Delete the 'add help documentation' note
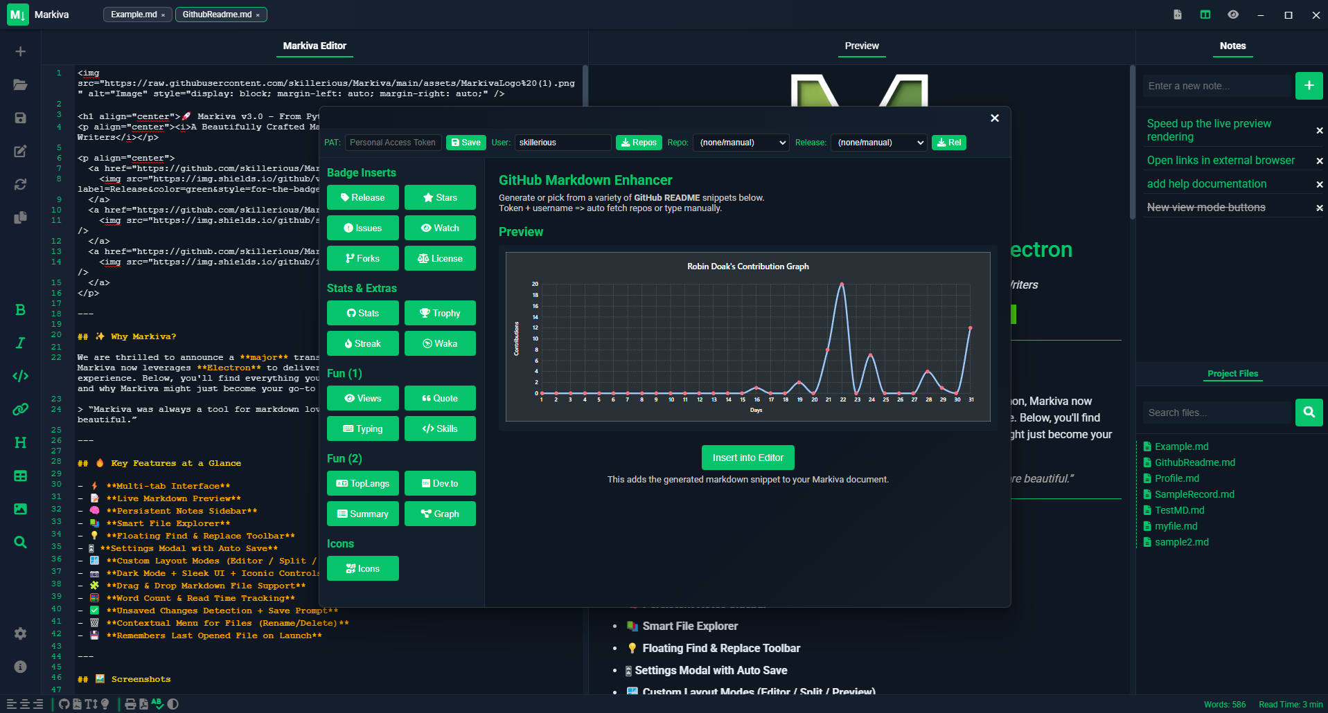The height and width of the screenshot is (713, 1328). pyautogui.click(x=1320, y=184)
